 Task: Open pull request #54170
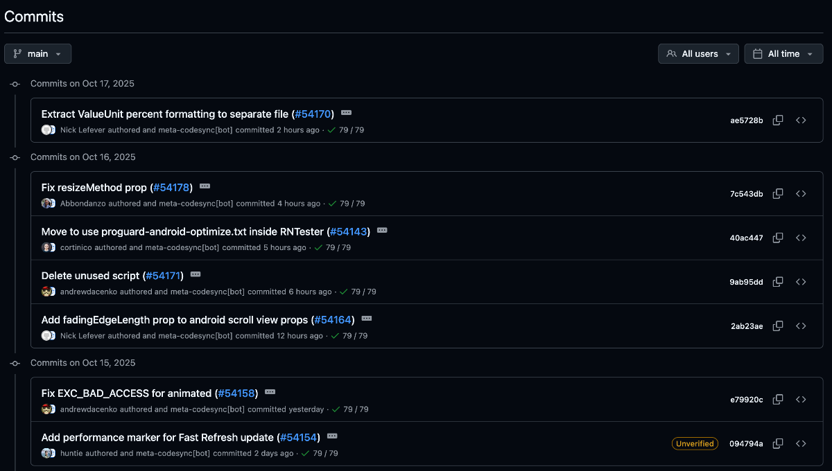point(313,114)
